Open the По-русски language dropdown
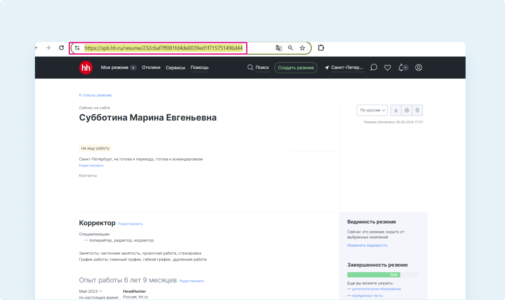505x300 pixels. (x=372, y=110)
